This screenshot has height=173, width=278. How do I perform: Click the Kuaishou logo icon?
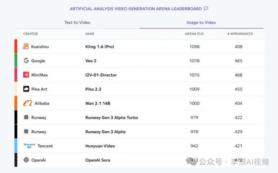tap(26, 47)
